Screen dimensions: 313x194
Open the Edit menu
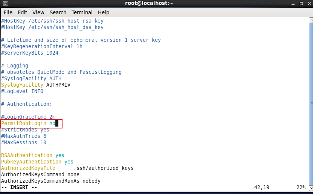22,12
